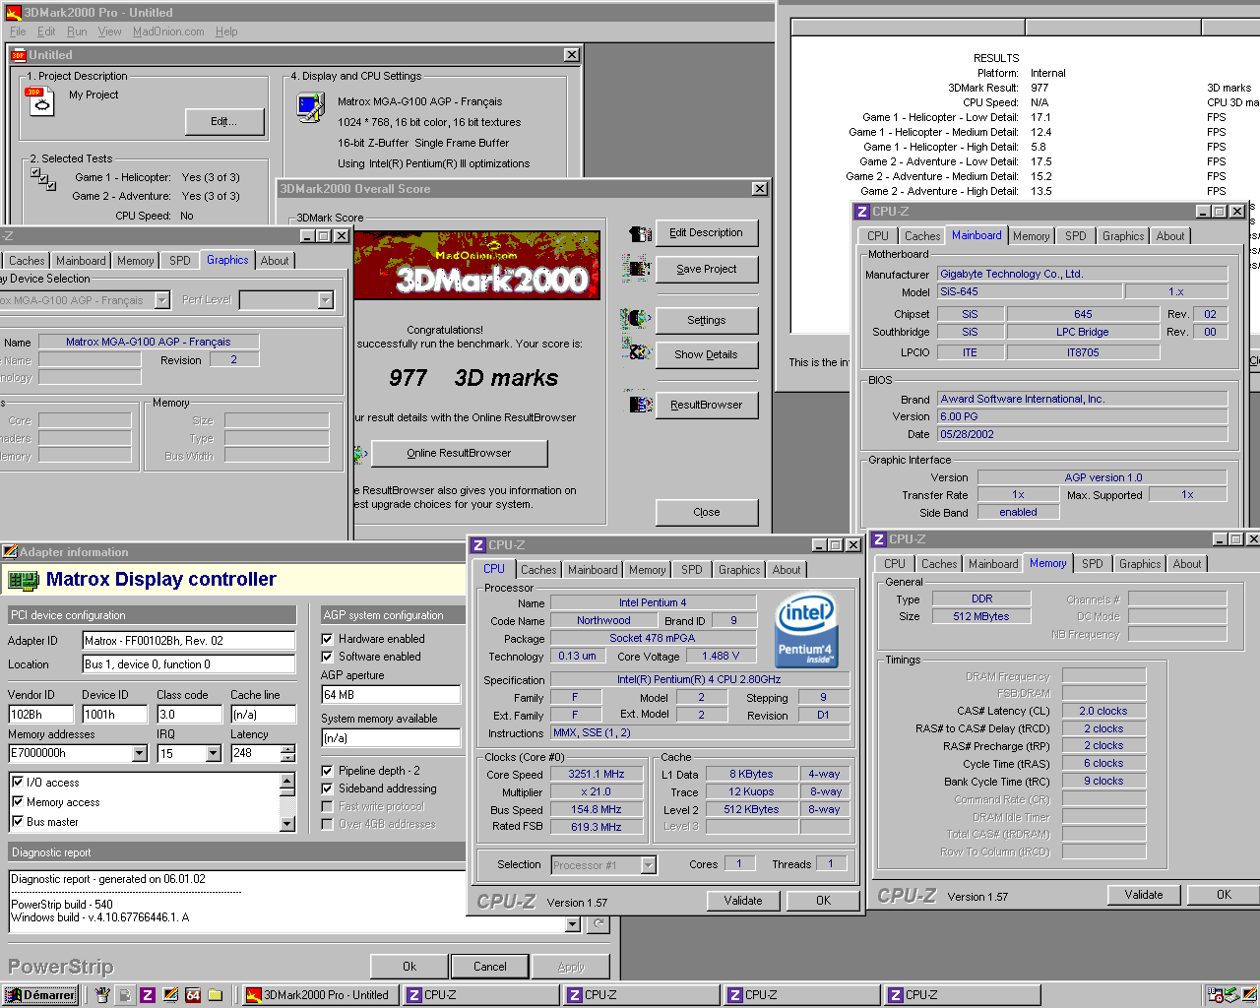Toggle the Software enabled checkbox
The height and width of the screenshot is (1008, 1260).
327,657
